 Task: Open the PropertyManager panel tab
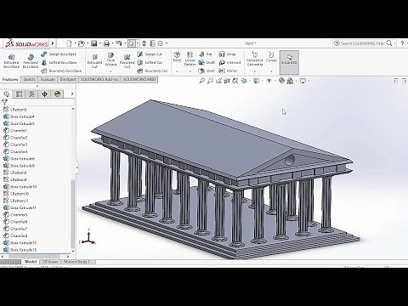(20, 93)
